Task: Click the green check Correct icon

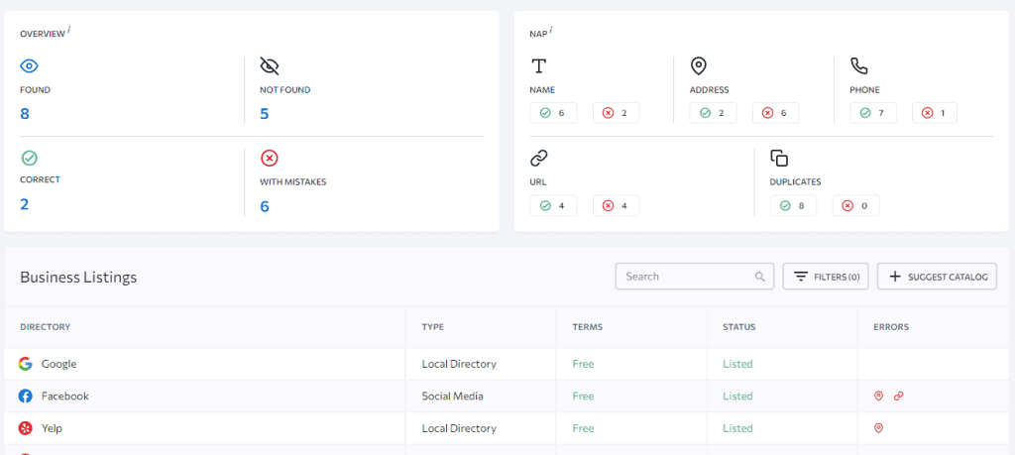Action: [x=29, y=158]
